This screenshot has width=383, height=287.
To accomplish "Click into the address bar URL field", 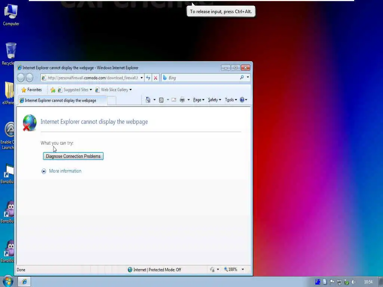I will (x=93, y=78).
